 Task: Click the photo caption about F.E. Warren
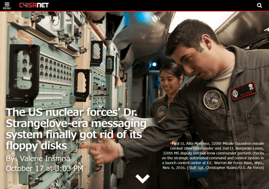pos(213,155)
